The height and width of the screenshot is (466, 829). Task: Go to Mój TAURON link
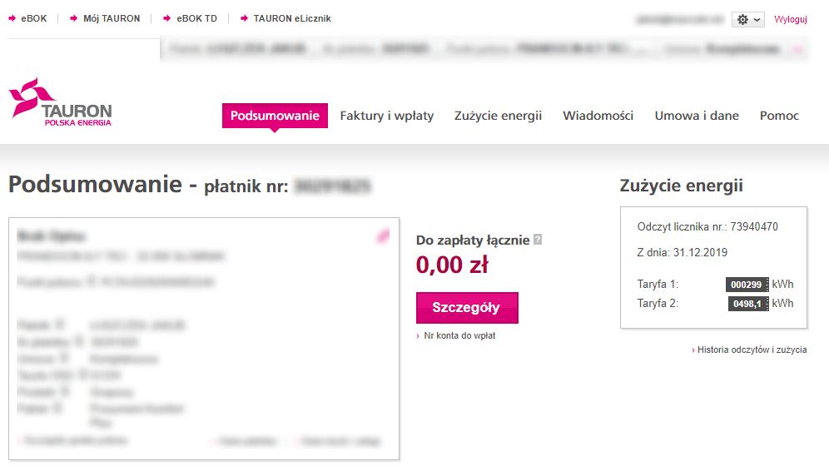[111, 18]
